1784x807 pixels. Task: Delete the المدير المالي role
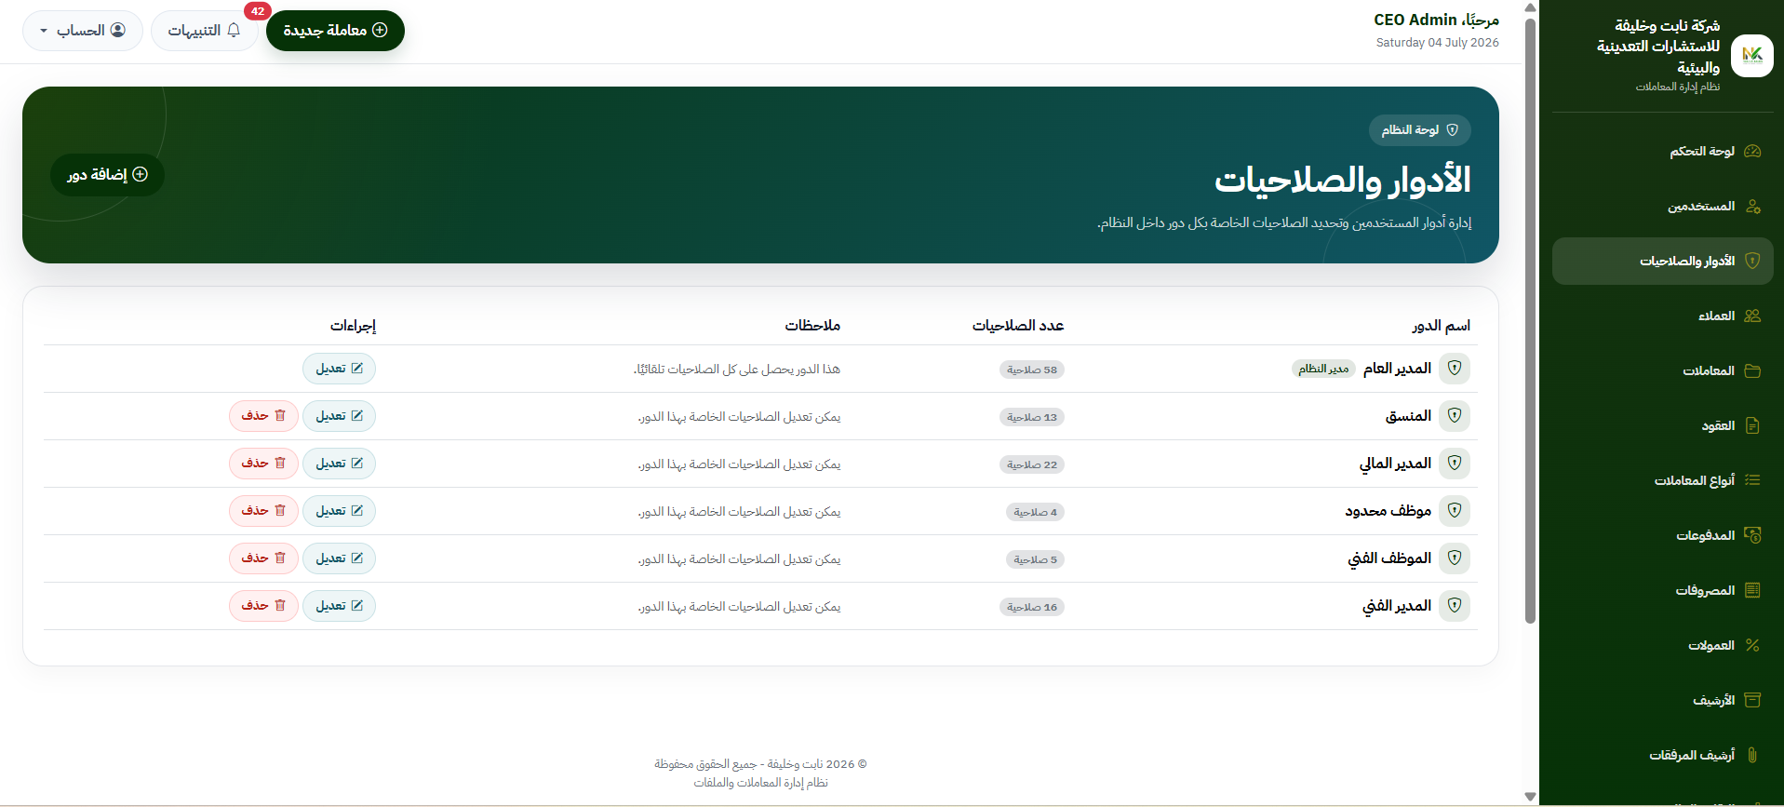pyautogui.click(x=263, y=464)
